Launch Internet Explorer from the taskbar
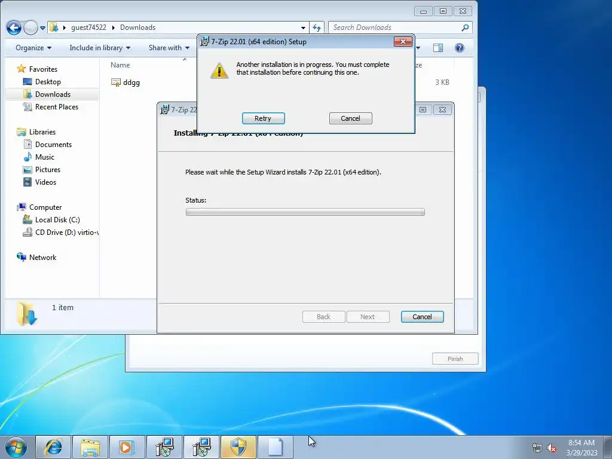Screen dimensions: 612x459 pyautogui.click(x=53, y=447)
